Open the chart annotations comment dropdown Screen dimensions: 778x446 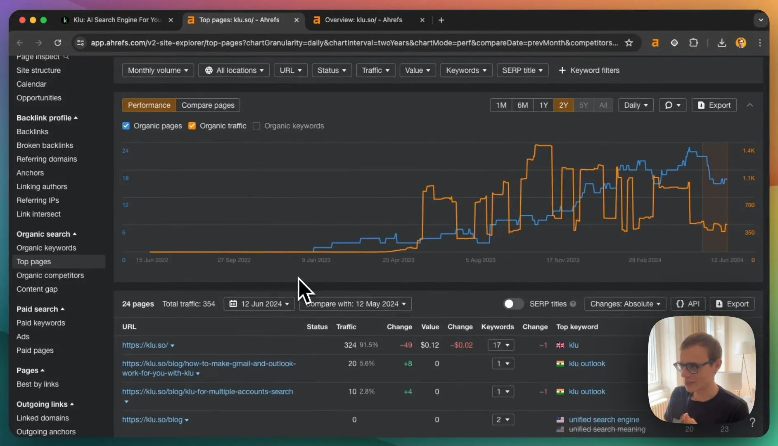[672, 105]
